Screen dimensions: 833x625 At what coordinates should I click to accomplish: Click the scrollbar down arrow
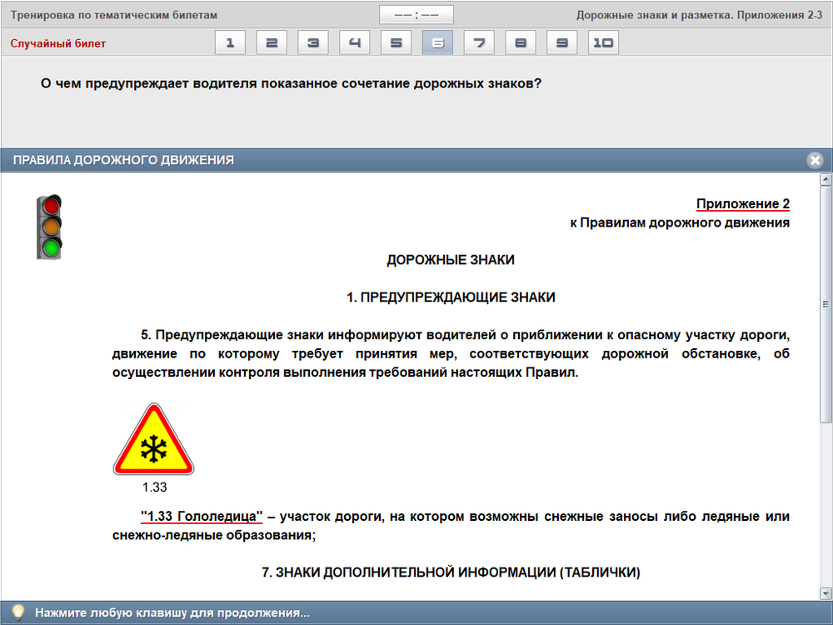tap(826, 592)
